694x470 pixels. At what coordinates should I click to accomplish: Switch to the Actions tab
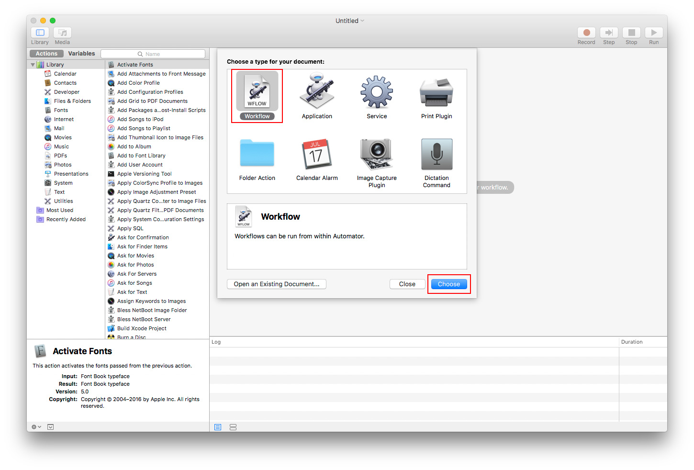(x=46, y=54)
